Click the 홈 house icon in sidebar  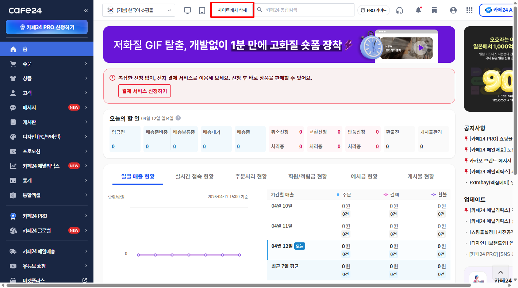[13, 49]
